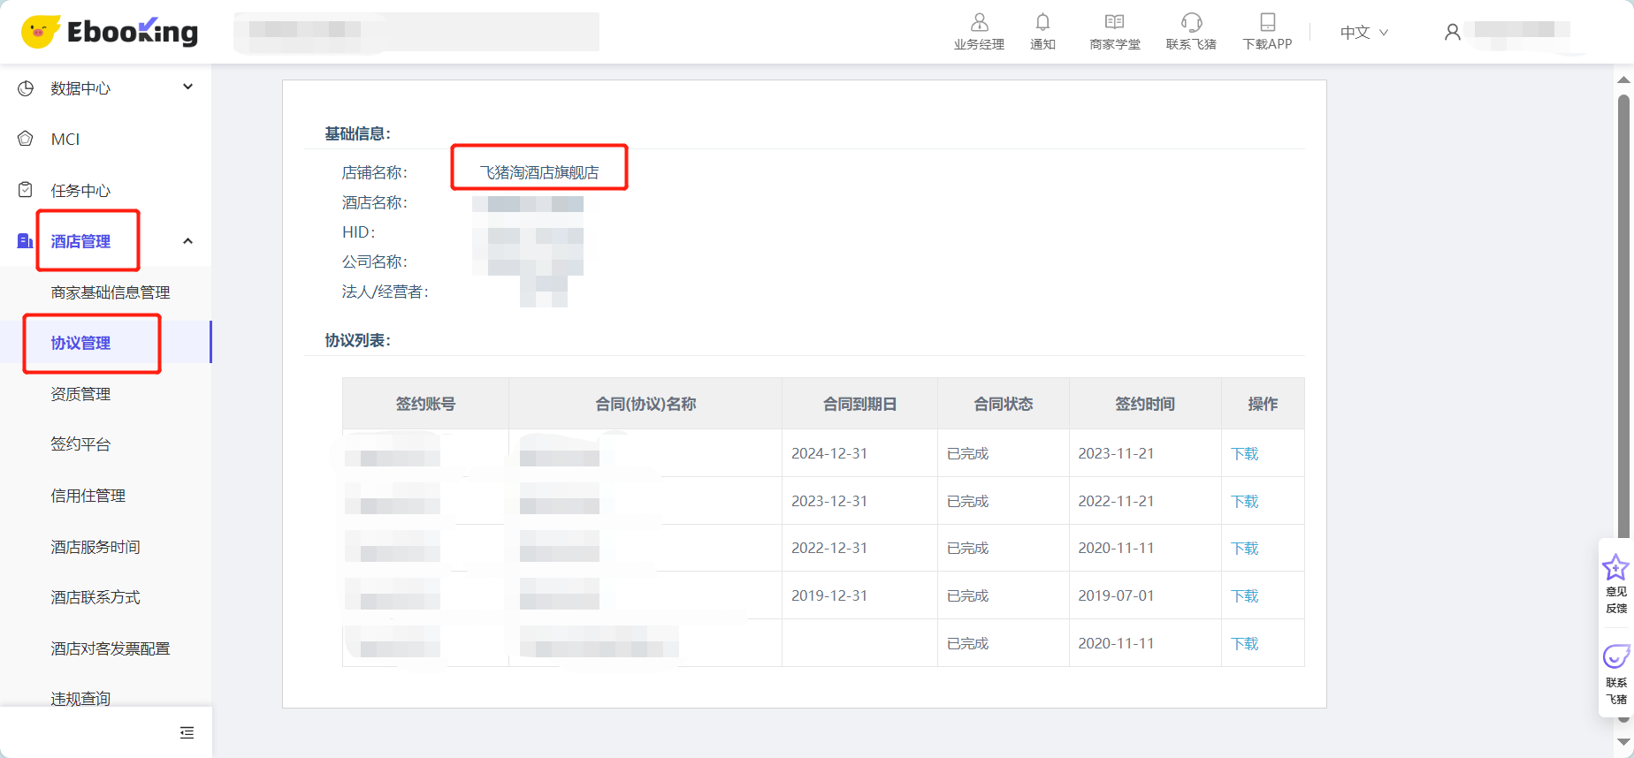1634x758 pixels.
Task: Download contract expiring 2019-12-31
Action: (1244, 596)
